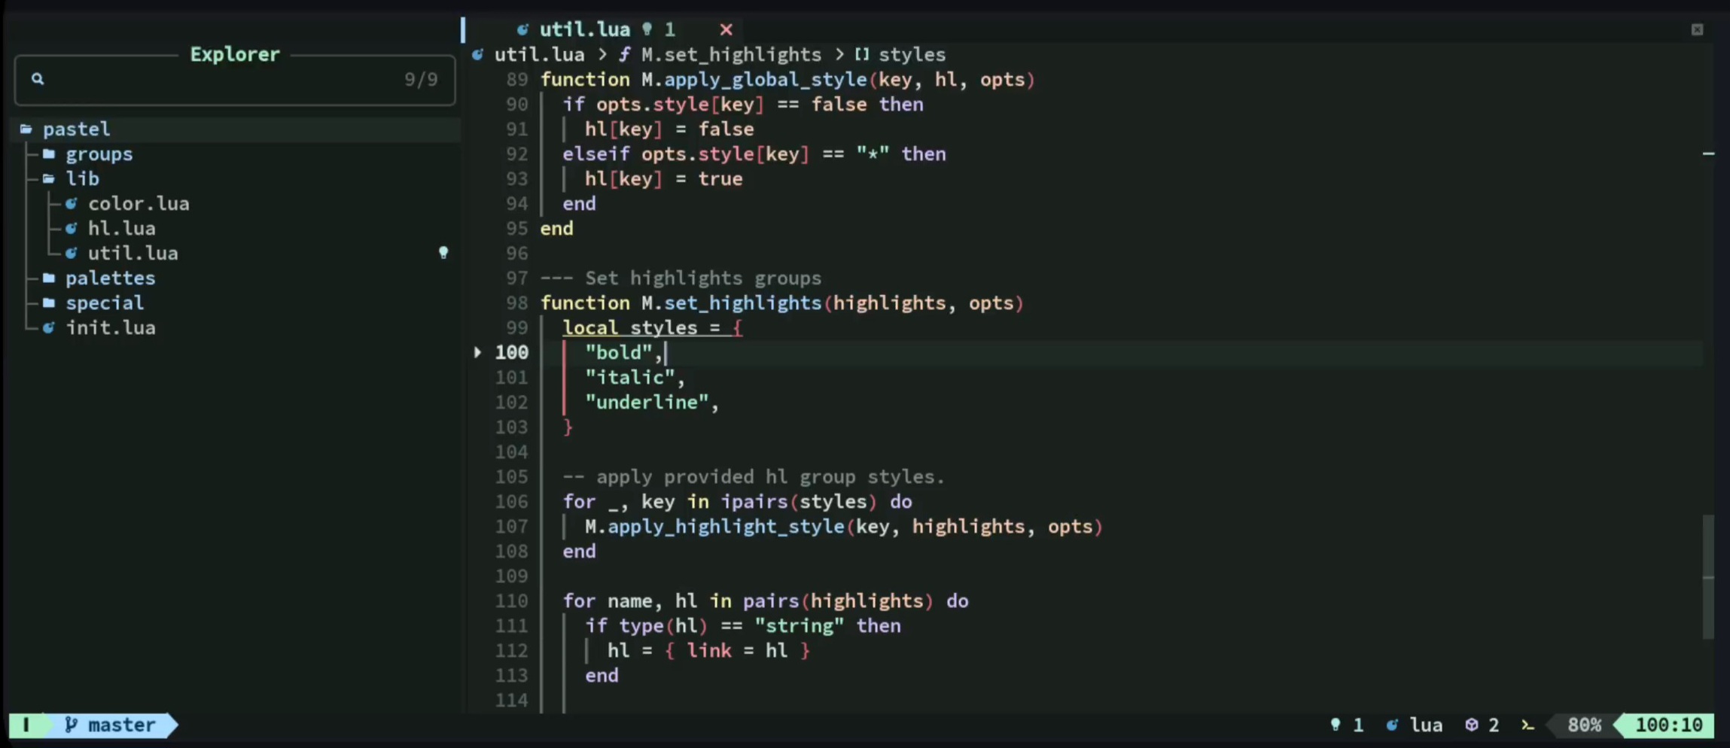Click the editor vertical scrollbar thumb
Screen dimensions: 1730x748
(1708, 577)
